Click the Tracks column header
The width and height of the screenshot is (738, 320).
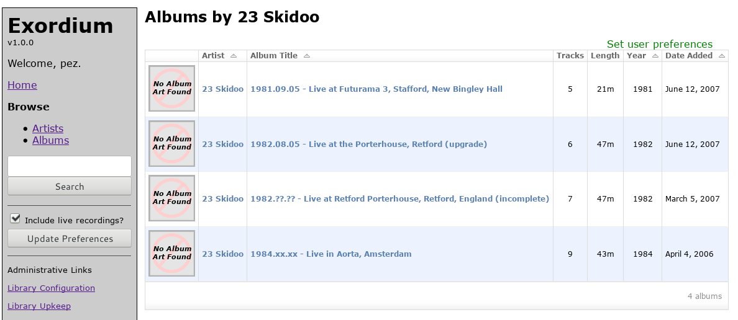click(x=570, y=55)
